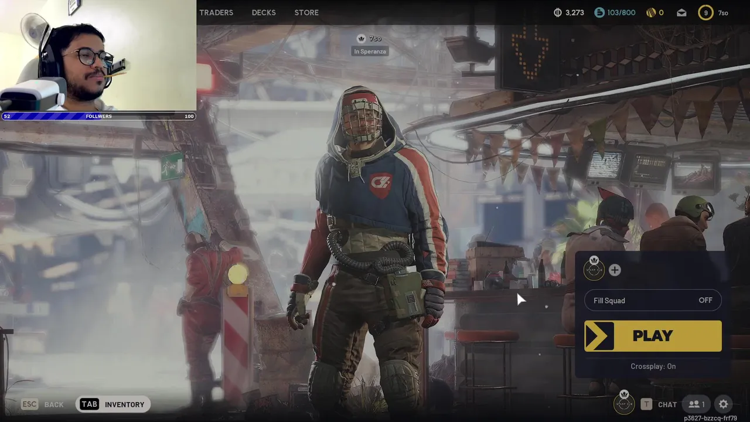Open the Traders tab
The image size is (750, 422).
(216, 12)
